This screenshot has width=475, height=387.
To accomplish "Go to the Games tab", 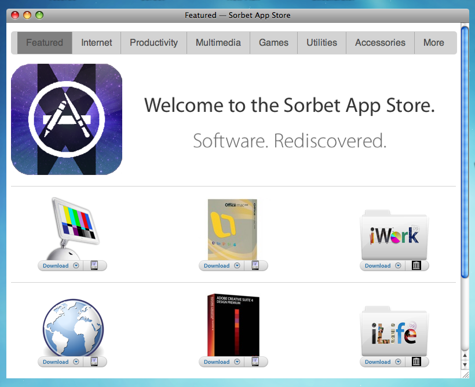I will [x=273, y=43].
